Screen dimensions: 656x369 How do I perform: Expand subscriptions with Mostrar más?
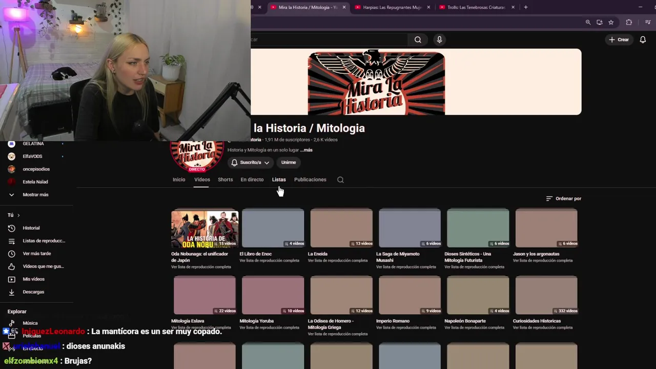click(x=36, y=195)
